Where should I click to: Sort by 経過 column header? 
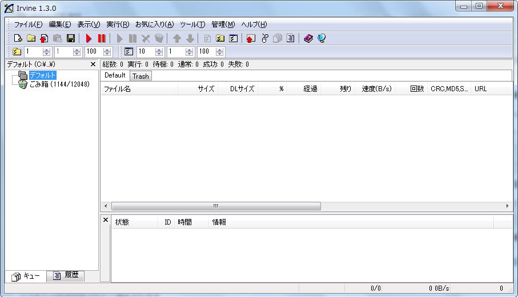pos(303,89)
